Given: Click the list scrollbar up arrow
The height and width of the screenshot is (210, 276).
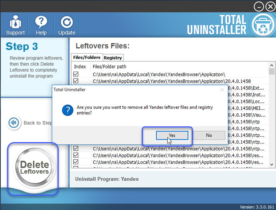Looking at the screenshot, I should tap(272, 66).
